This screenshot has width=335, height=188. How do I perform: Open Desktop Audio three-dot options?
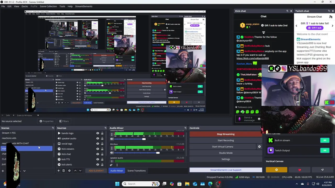coord(112,134)
